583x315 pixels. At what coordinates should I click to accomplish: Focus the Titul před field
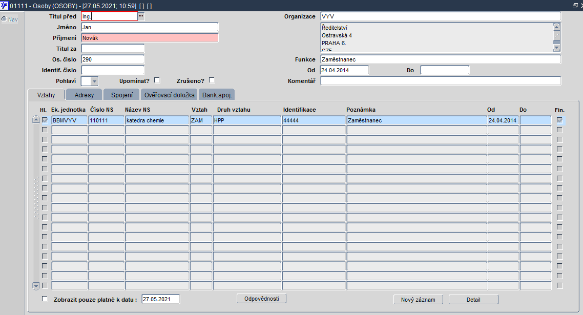[109, 16]
